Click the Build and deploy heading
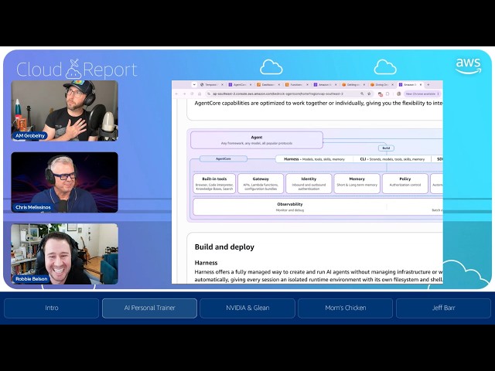The height and width of the screenshot is (371, 495). [224, 247]
